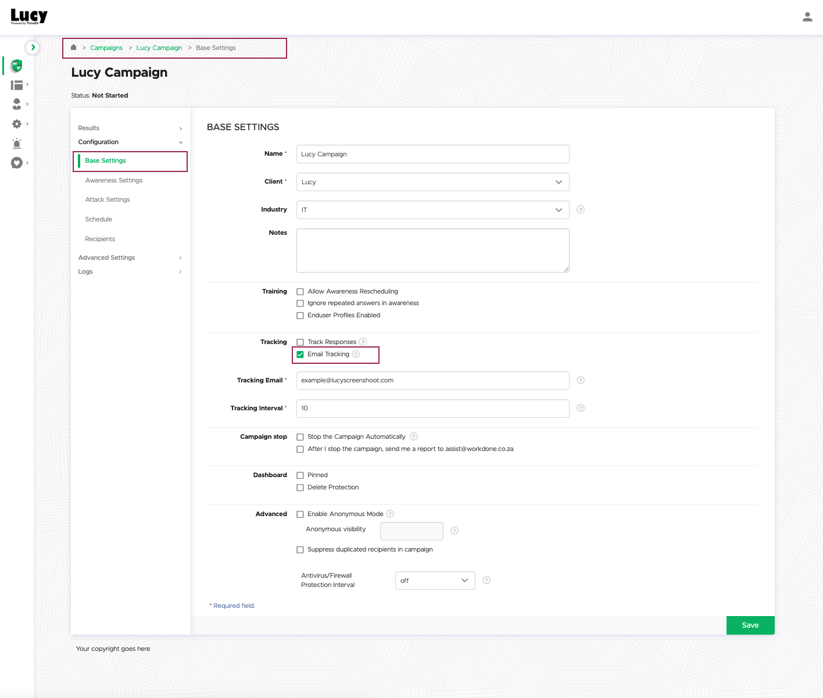Expand submenu arrow beside users icon
The image size is (823, 698).
(x=27, y=104)
